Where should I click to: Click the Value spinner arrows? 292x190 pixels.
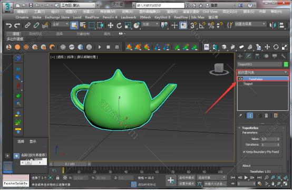coord(278,139)
